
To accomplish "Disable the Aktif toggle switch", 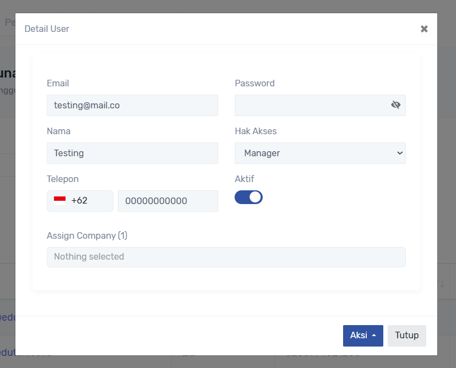I will click(x=248, y=197).
